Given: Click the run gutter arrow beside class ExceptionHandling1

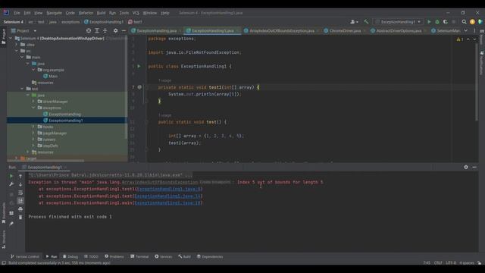Looking at the screenshot, I should tap(139, 66).
